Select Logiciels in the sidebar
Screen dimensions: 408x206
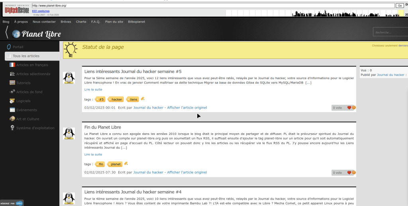tap(24, 101)
